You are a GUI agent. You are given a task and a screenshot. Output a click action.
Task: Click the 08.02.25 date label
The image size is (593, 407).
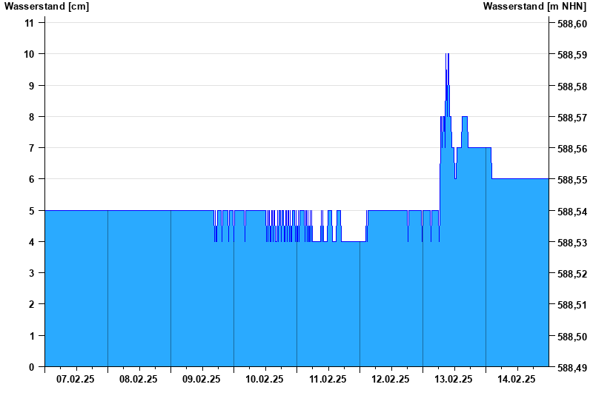(x=138, y=379)
